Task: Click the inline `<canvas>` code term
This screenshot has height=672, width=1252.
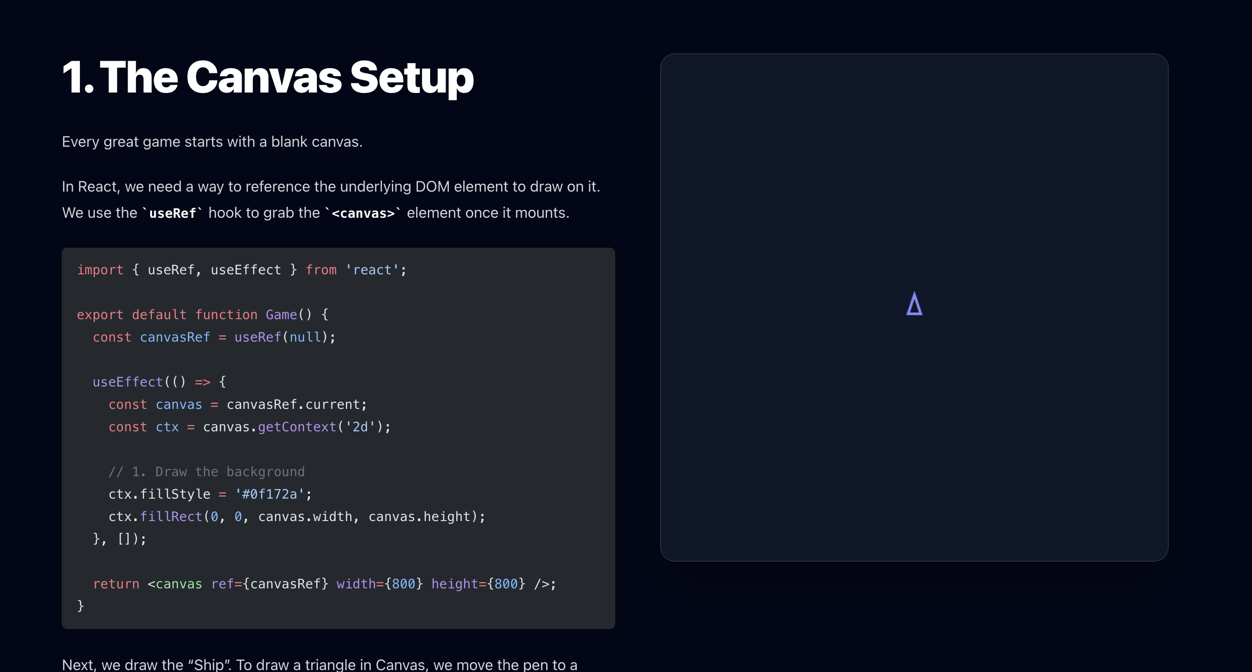Action: [x=363, y=213]
